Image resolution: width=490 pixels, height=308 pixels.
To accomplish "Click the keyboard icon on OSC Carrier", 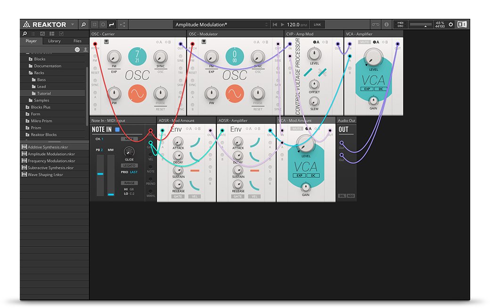I will coord(106,42).
